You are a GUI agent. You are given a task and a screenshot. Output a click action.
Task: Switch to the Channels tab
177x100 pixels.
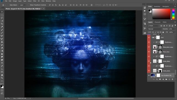(157, 22)
